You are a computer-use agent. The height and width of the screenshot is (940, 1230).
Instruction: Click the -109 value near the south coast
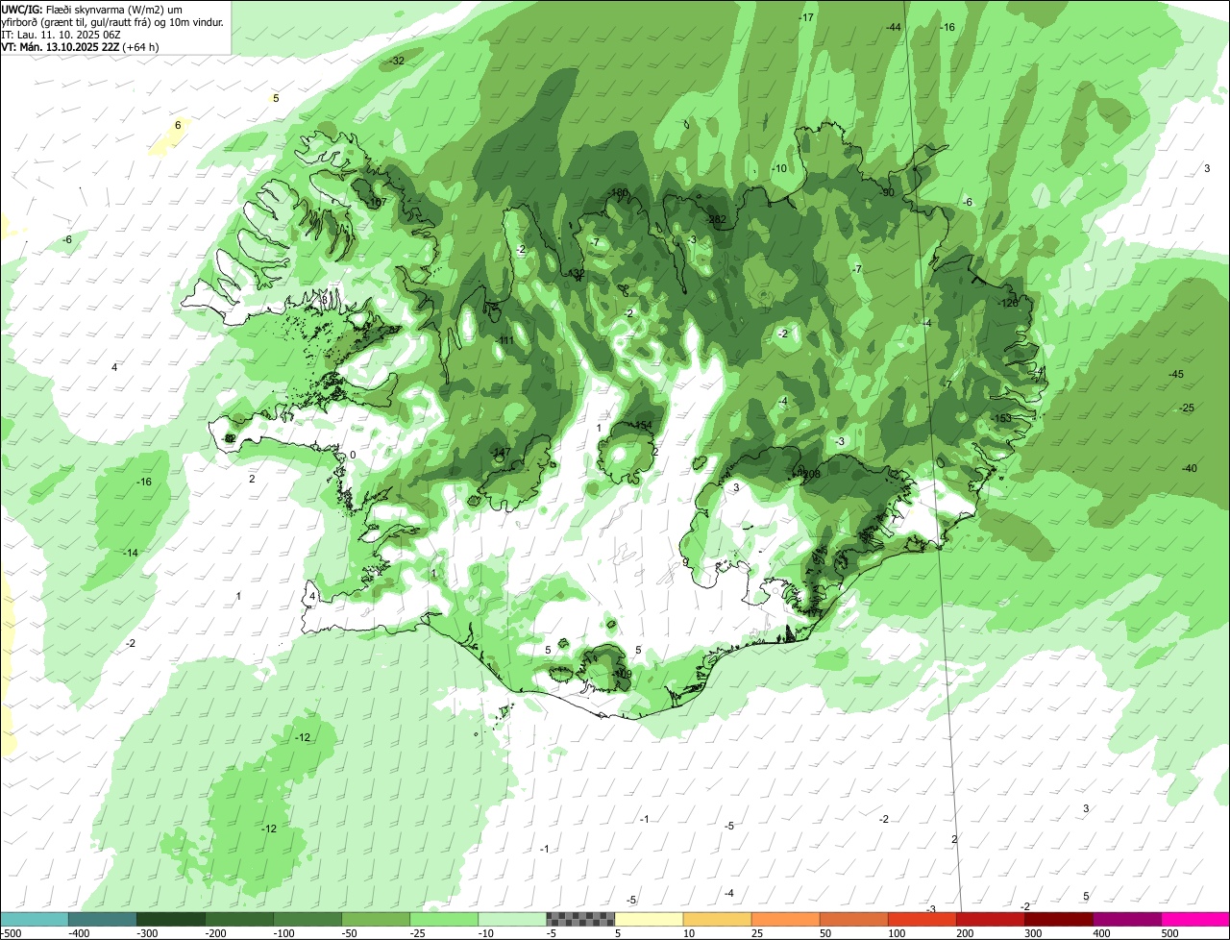tap(622, 674)
